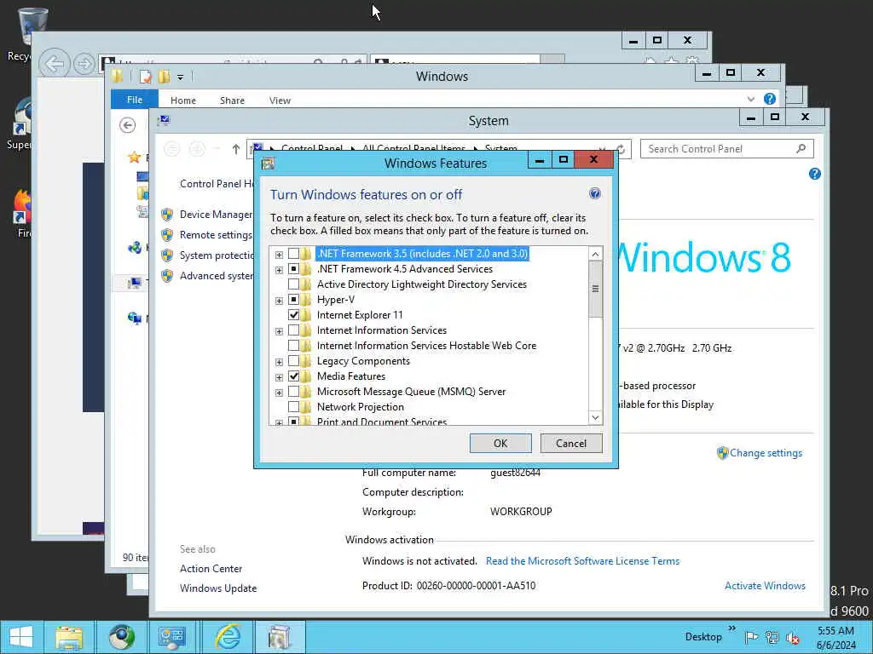Cancel the Windows Features dialog

tap(571, 443)
